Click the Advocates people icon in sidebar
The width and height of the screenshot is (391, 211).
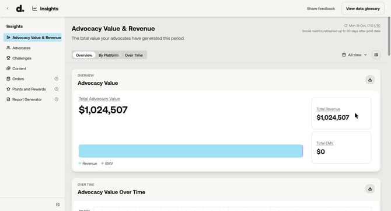(x=8, y=48)
